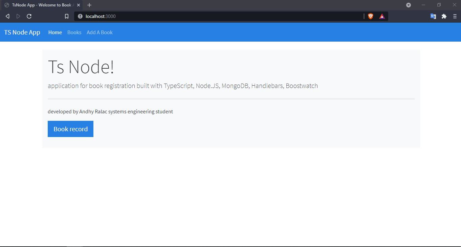Open the Home nav item

pyautogui.click(x=55, y=32)
